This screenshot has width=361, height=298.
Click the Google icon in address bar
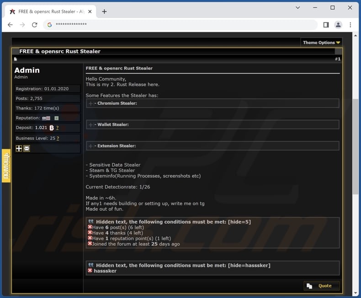tap(49, 25)
